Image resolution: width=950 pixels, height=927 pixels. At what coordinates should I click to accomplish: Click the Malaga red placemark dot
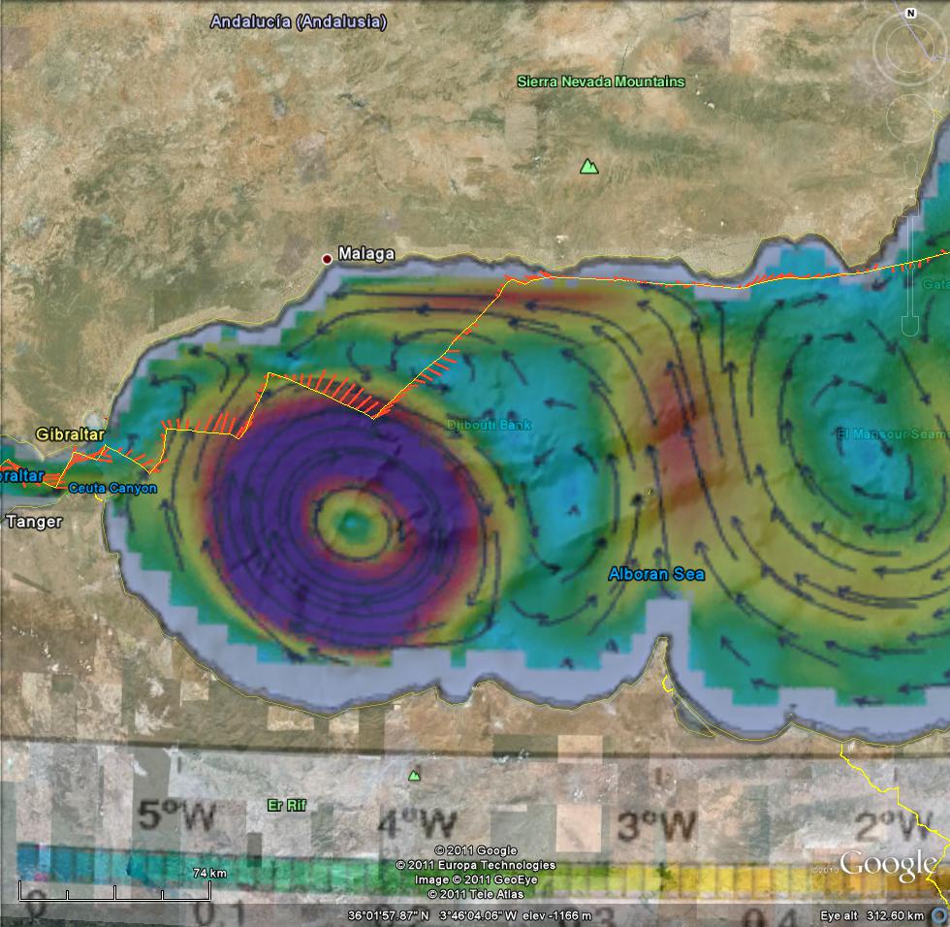329,258
